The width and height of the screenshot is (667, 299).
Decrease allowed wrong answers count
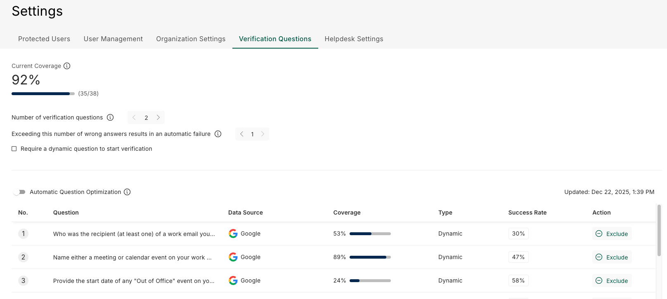click(241, 134)
